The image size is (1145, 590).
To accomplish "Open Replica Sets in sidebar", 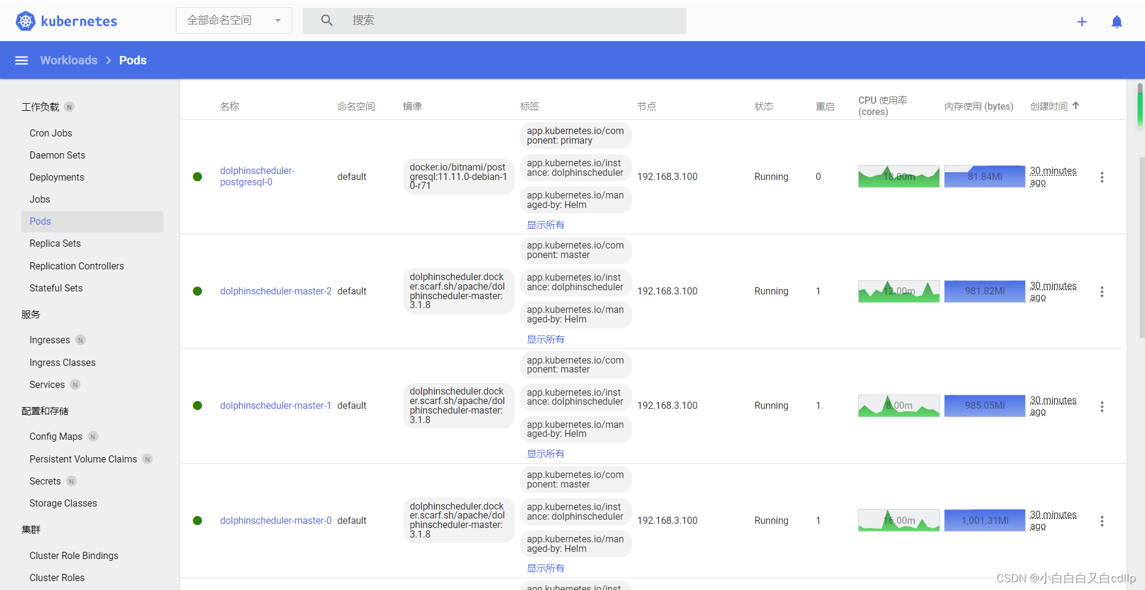I will click(55, 243).
